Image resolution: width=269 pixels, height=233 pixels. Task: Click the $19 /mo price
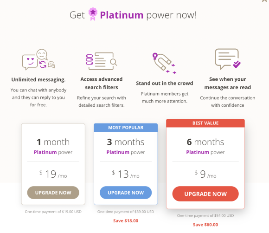tap(53, 174)
